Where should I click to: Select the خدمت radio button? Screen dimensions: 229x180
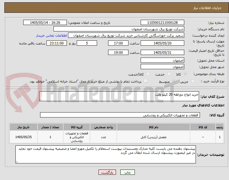(169, 74)
